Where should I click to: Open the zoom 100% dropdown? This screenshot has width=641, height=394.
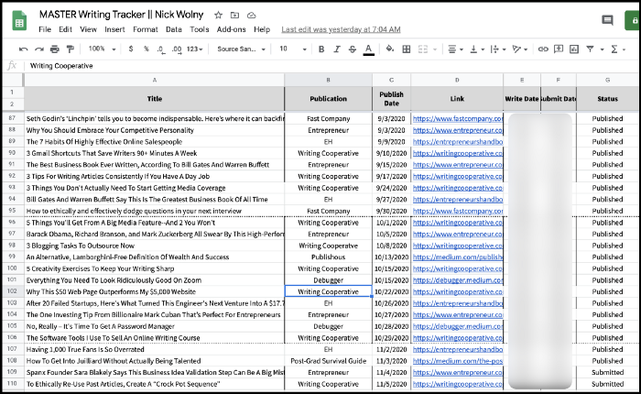click(102, 49)
